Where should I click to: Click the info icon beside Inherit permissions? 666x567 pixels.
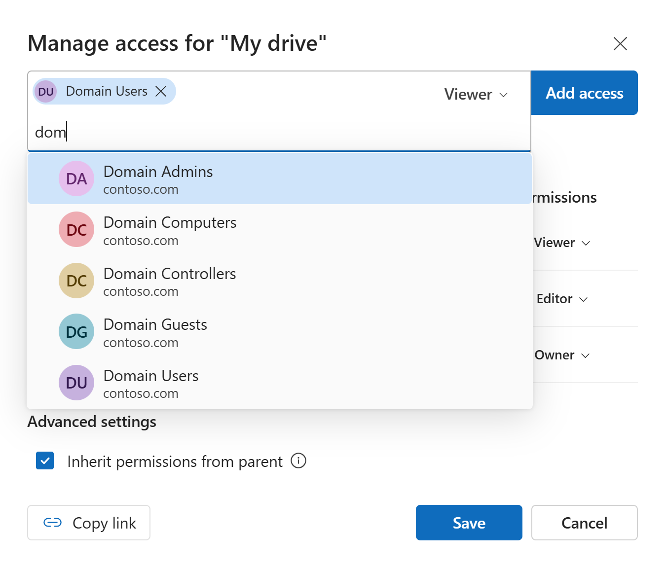point(298,461)
